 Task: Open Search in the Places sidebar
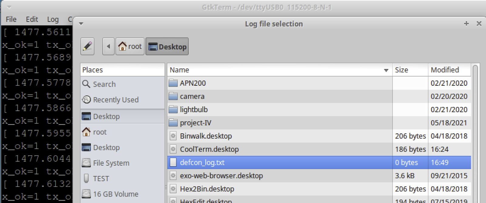(x=104, y=84)
